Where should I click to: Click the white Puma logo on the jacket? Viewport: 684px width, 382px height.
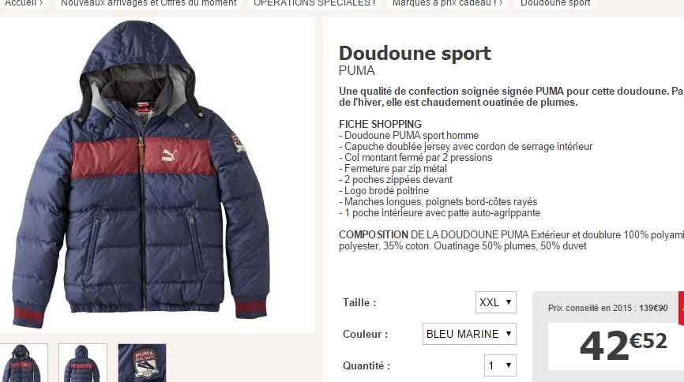[169, 155]
